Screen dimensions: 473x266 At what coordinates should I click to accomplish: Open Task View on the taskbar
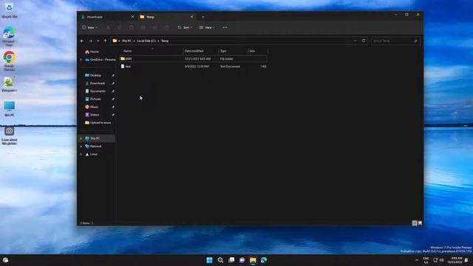point(231,260)
